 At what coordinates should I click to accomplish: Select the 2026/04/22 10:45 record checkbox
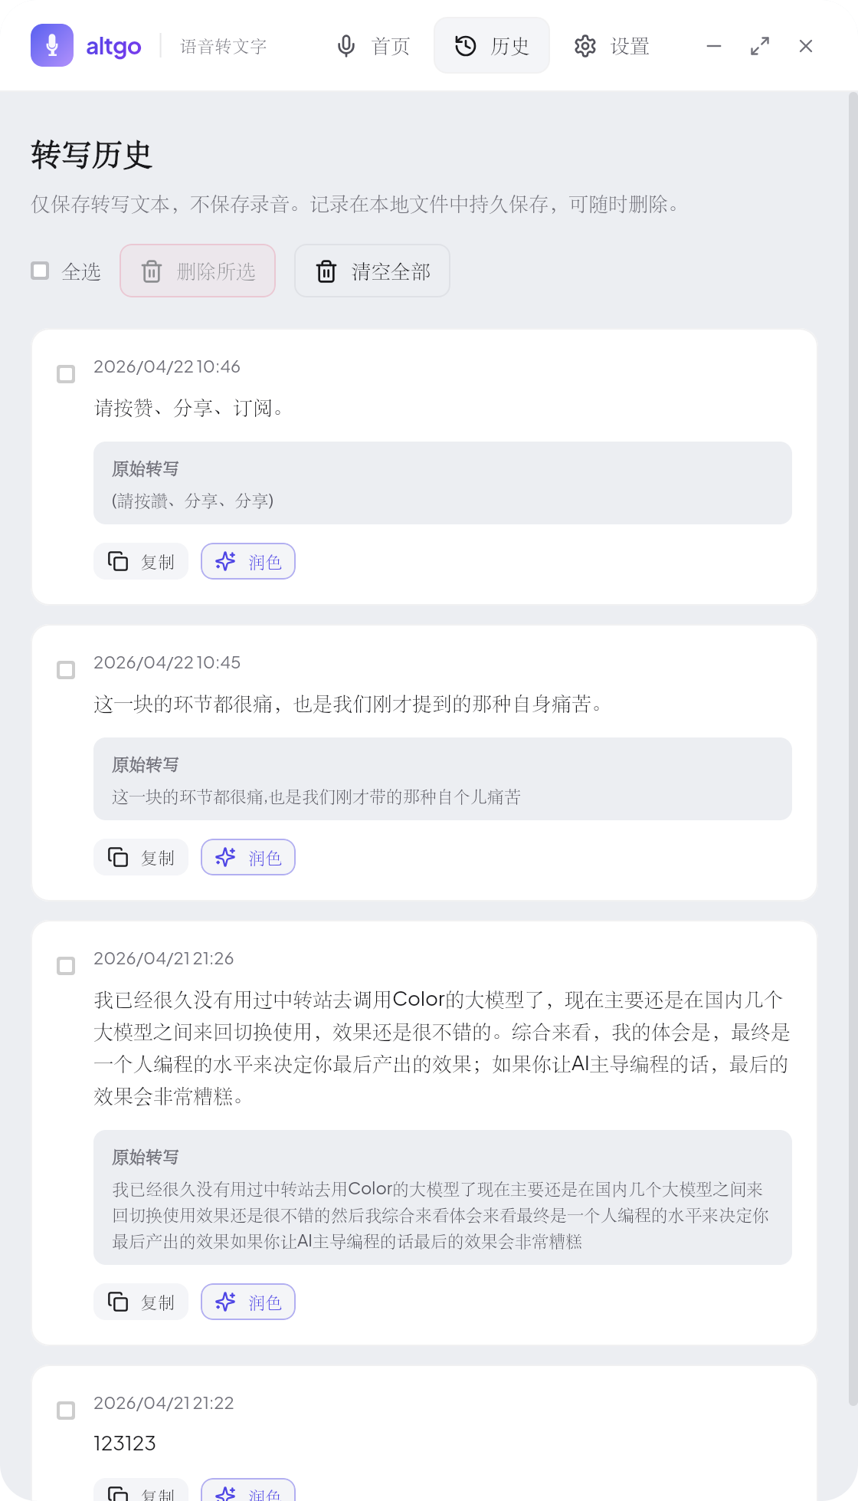pos(67,670)
